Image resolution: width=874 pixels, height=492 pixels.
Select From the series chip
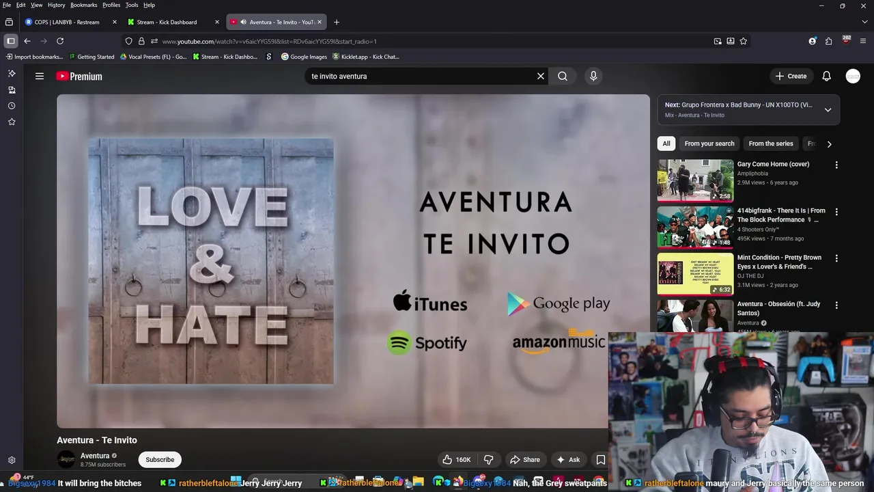click(771, 143)
